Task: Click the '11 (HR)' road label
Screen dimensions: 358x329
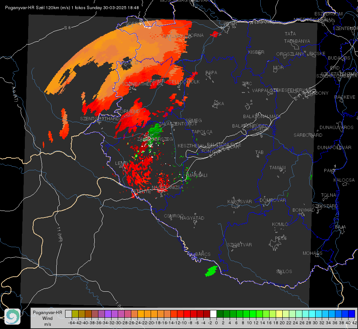Action: pyautogui.click(x=60, y=234)
